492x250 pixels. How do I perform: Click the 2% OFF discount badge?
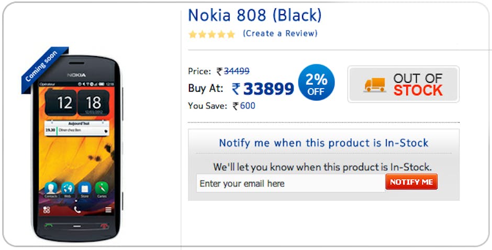316,82
